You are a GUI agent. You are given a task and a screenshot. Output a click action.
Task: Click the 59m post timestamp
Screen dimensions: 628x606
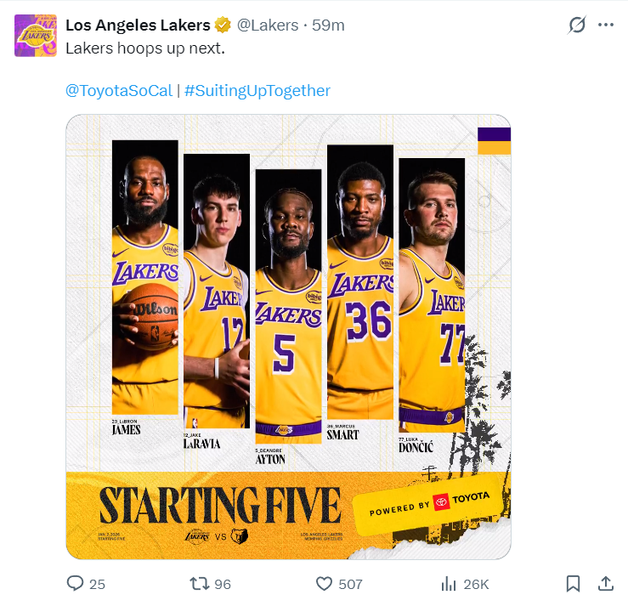(x=329, y=25)
